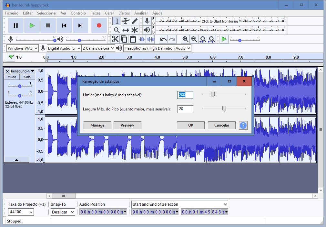Click to start monitoring the recording meter
This screenshot has height=227, width=326.
click(220, 21)
